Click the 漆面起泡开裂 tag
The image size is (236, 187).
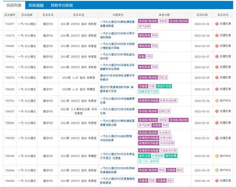(168, 150)
